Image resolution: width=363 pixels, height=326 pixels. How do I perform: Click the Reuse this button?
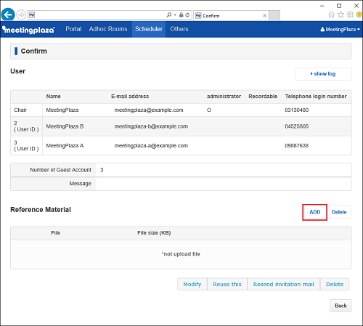tap(227, 284)
